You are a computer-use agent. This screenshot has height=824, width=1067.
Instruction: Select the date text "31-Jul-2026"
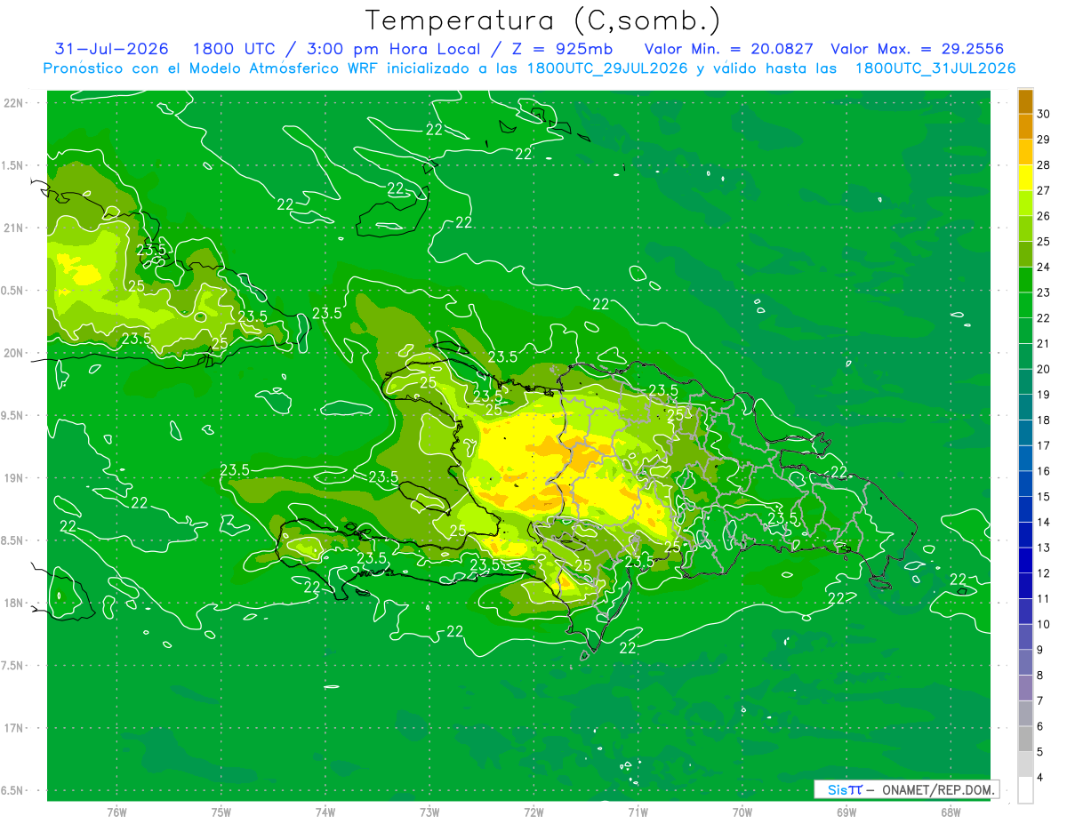[111, 49]
